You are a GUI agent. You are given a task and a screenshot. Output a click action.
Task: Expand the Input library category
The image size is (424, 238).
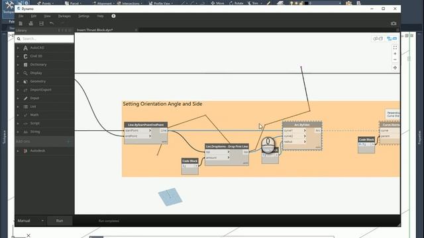(x=18, y=99)
